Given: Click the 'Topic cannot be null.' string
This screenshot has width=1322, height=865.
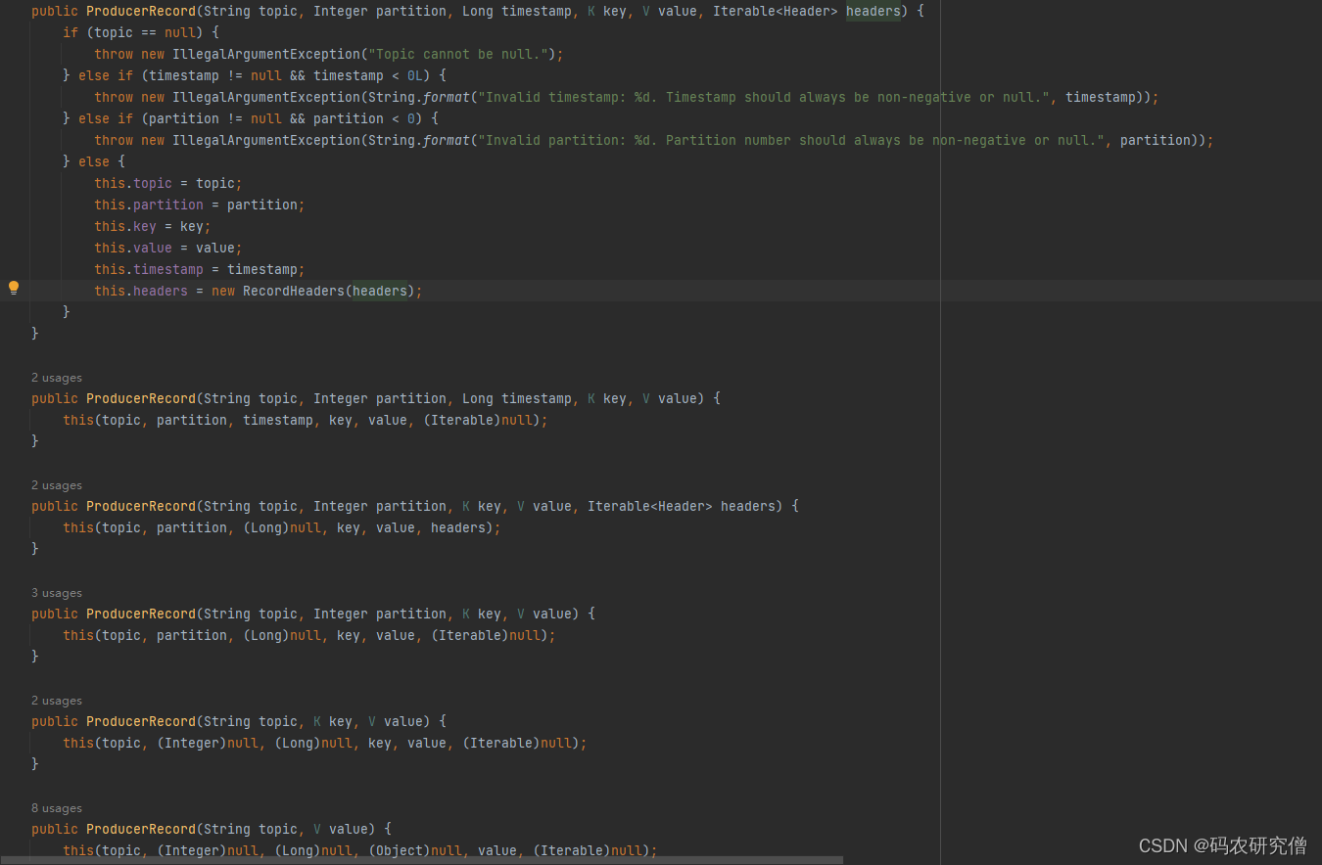Looking at the screenshot, I should [457, 54].
